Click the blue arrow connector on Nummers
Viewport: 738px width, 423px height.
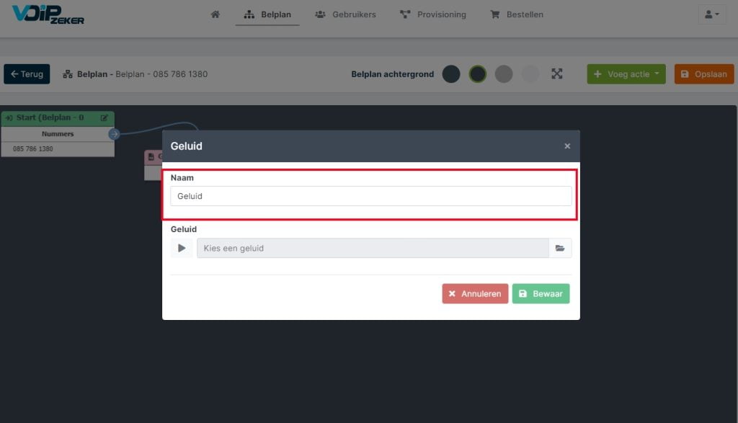pos(114,134)
